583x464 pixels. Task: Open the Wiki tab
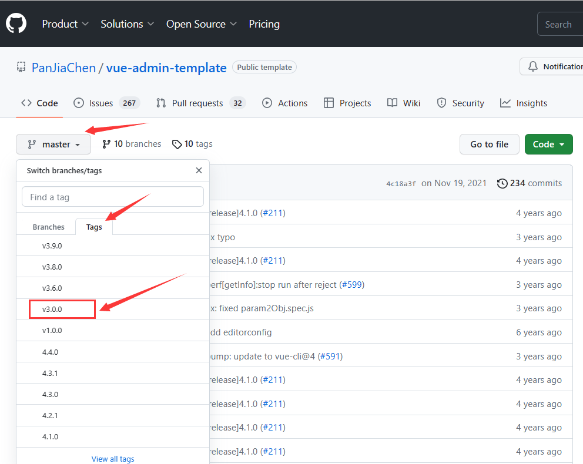pyautogui.click(x=404, y=103)
